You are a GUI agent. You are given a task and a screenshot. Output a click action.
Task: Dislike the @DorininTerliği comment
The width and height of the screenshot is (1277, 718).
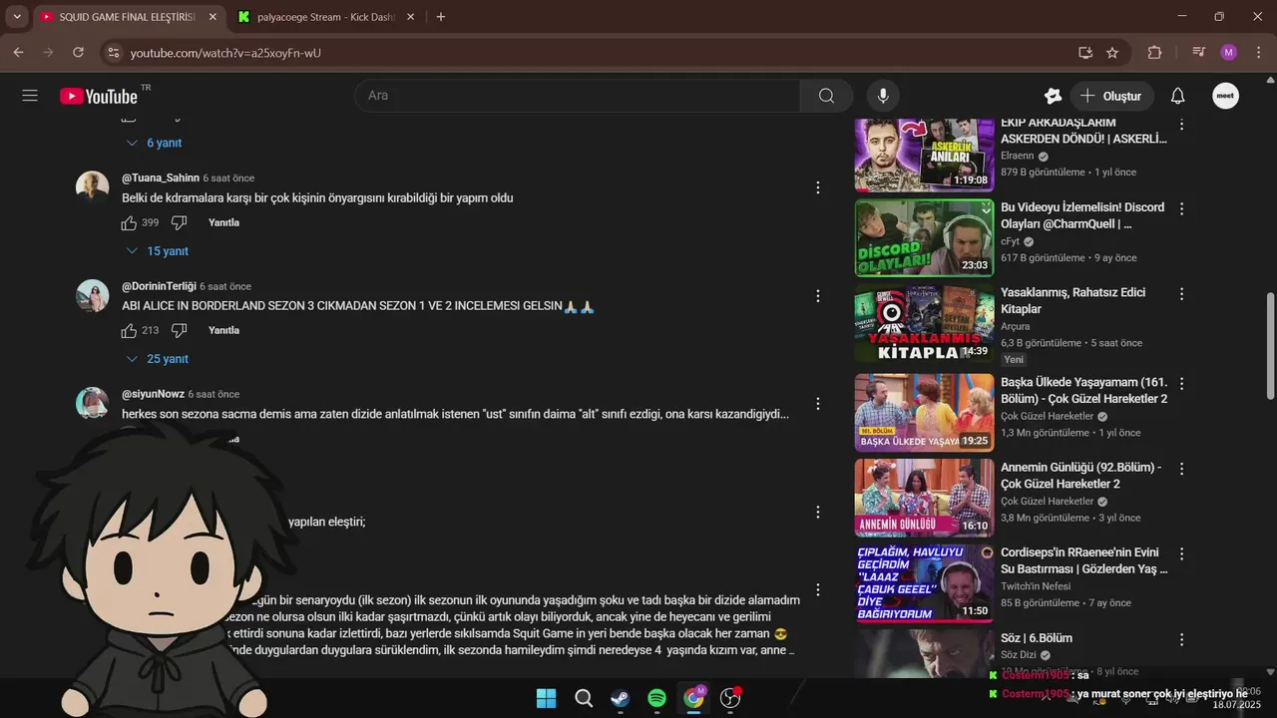[x=180, y=330]
